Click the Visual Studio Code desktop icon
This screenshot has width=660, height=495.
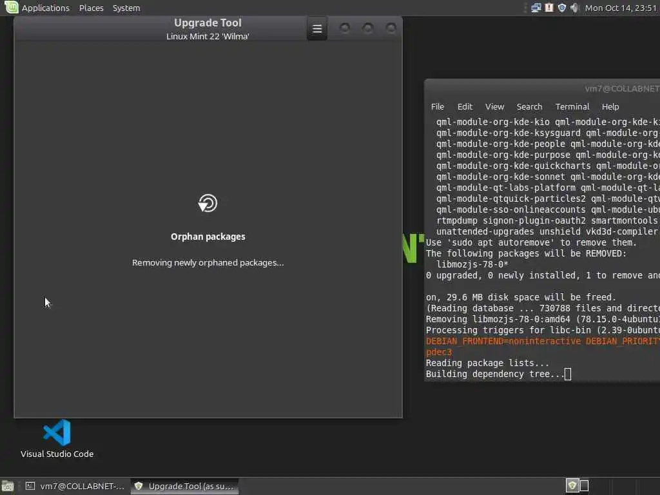[57, 432]
